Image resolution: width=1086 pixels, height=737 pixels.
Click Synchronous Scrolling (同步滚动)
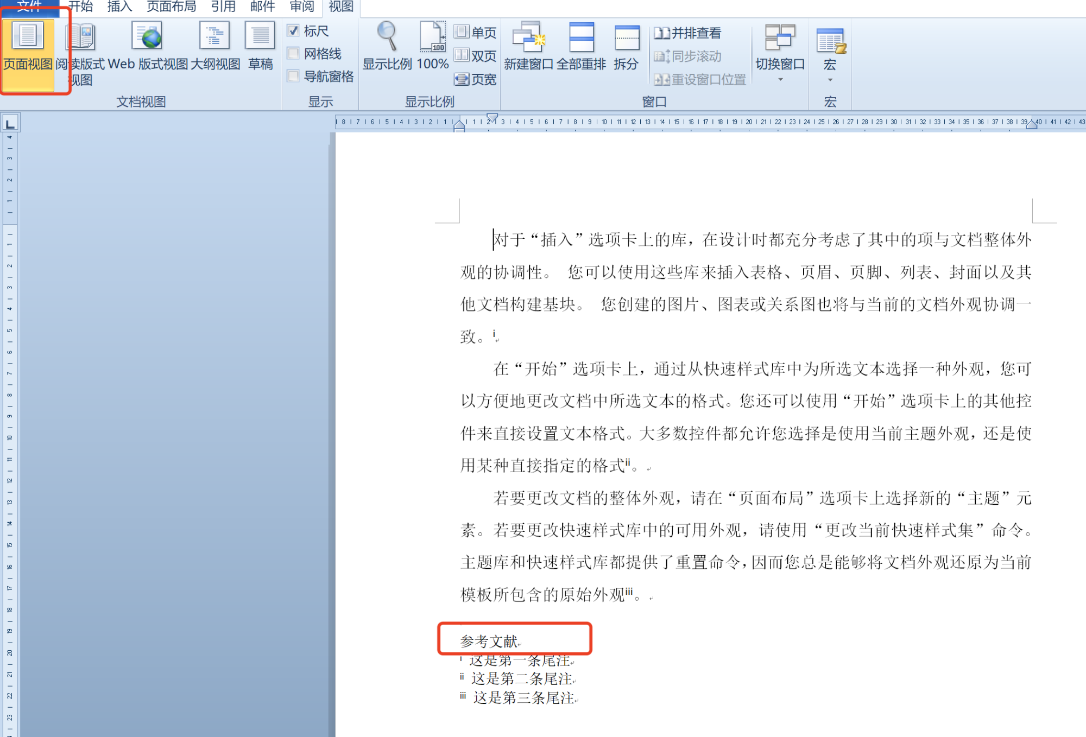click(x=687, y=56)
